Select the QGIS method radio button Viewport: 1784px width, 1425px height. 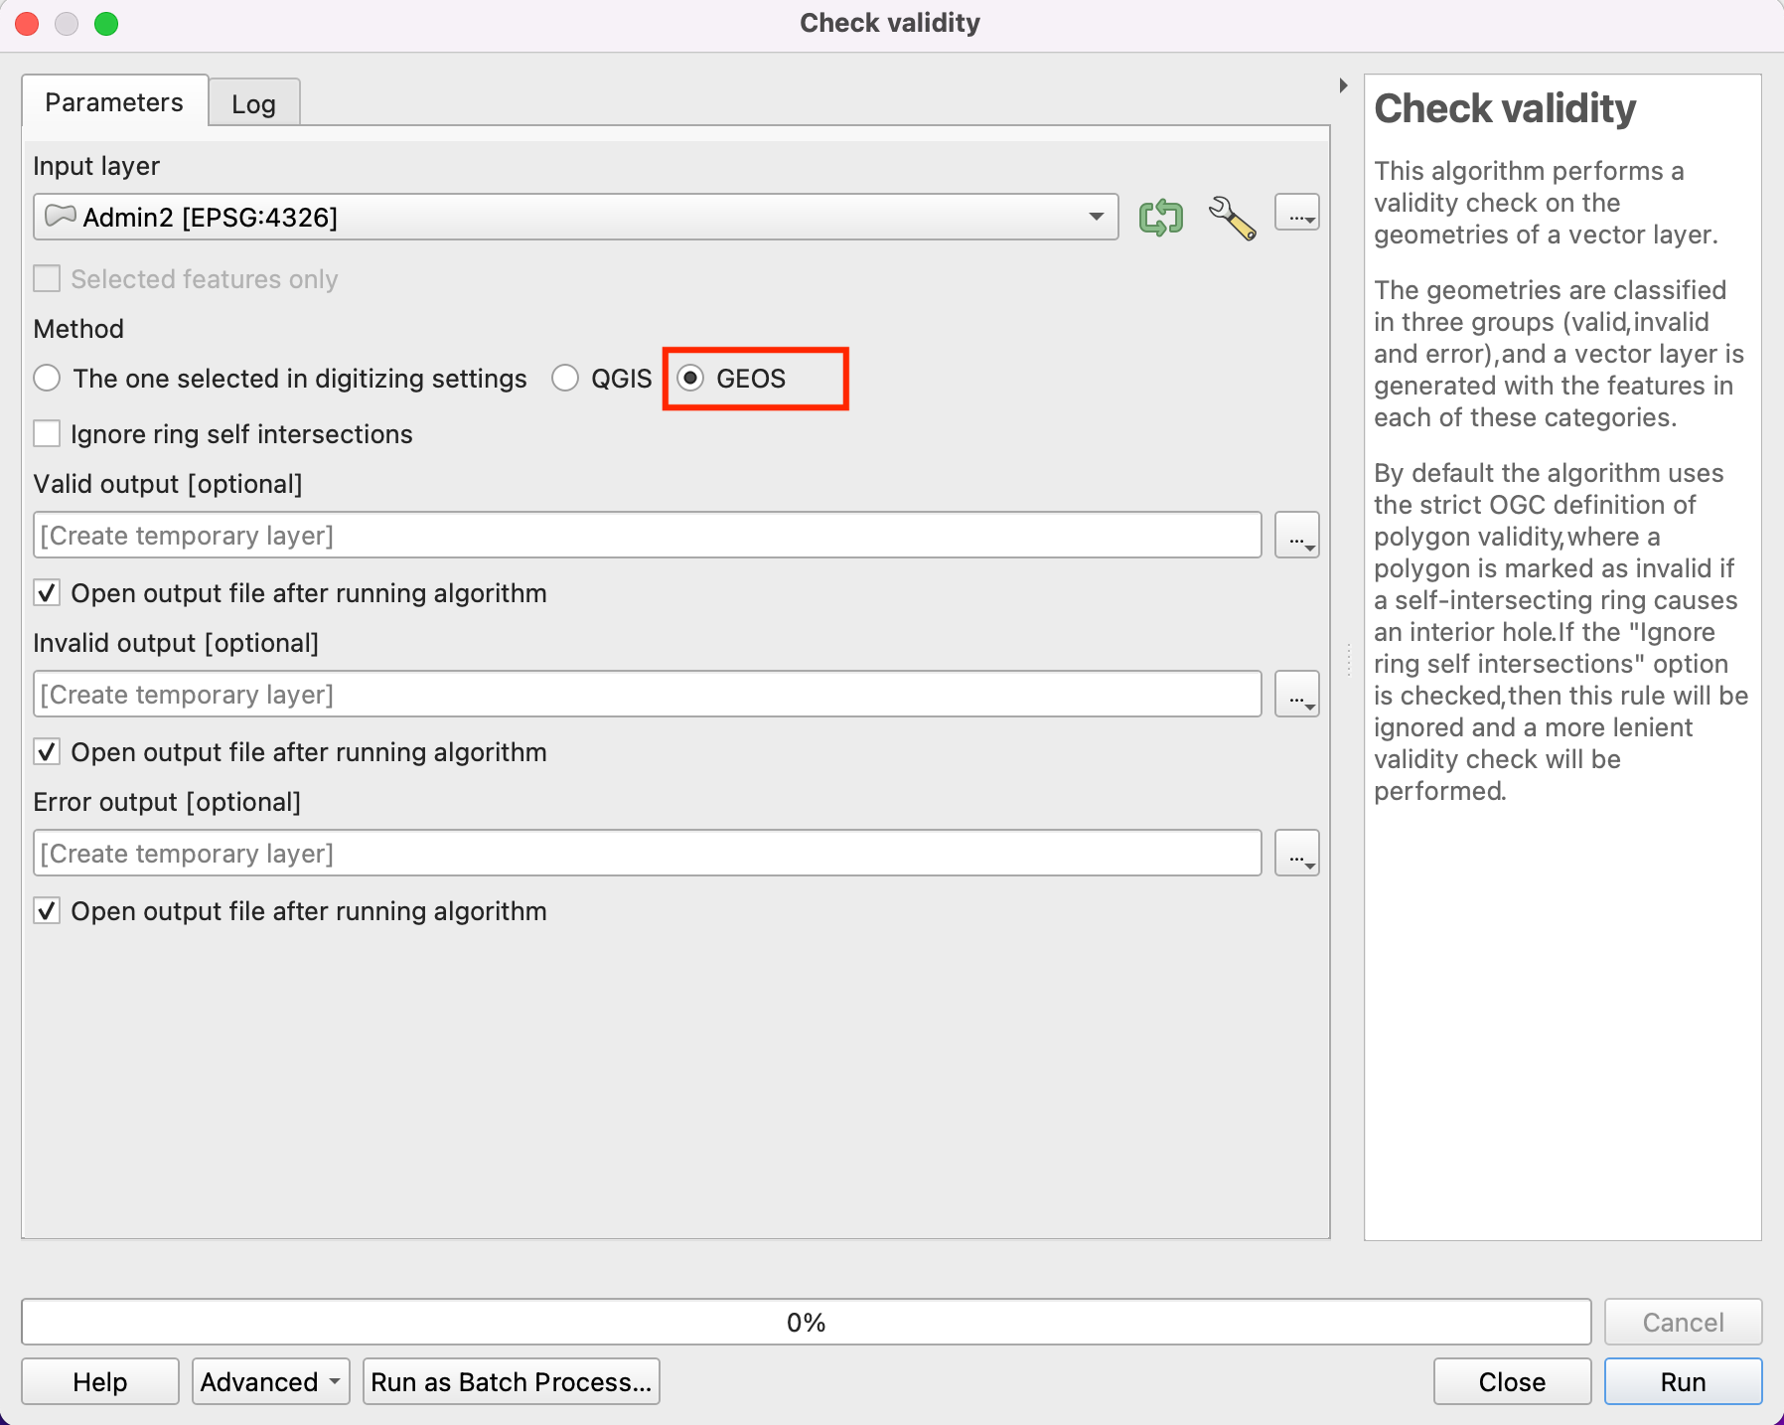click(565, 379)
